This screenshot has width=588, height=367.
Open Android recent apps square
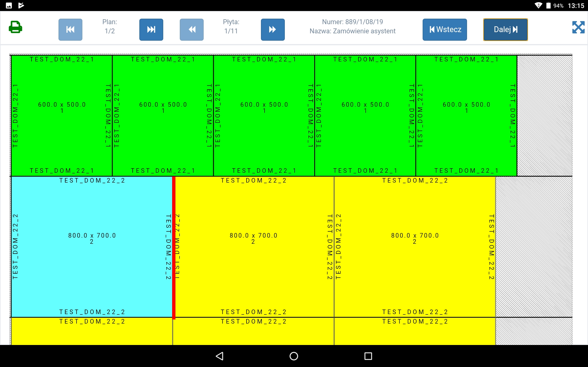coord(368,356)
